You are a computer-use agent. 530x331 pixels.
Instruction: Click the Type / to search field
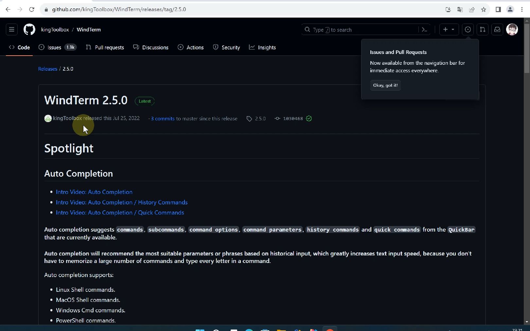[x=360, y=30]
